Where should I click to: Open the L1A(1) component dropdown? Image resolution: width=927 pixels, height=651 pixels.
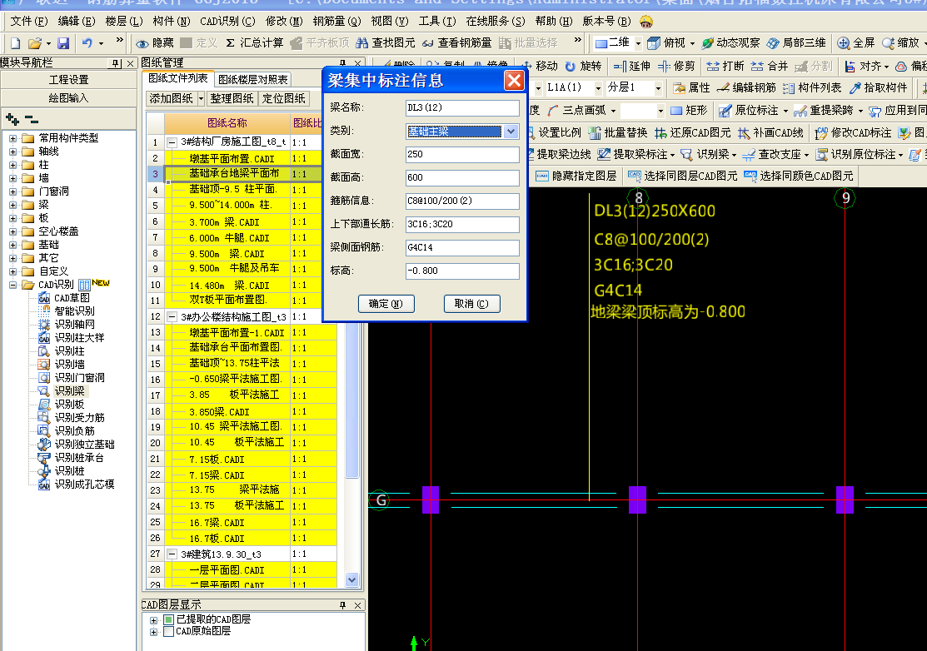point(598,88)
